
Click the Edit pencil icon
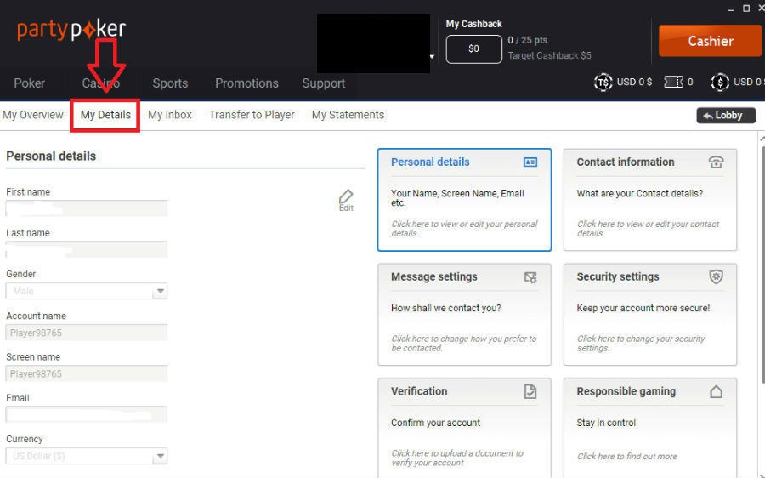[346, 198]
